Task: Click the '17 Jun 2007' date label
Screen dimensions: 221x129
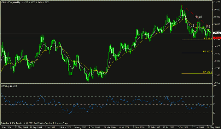Action: pos(169,127)
